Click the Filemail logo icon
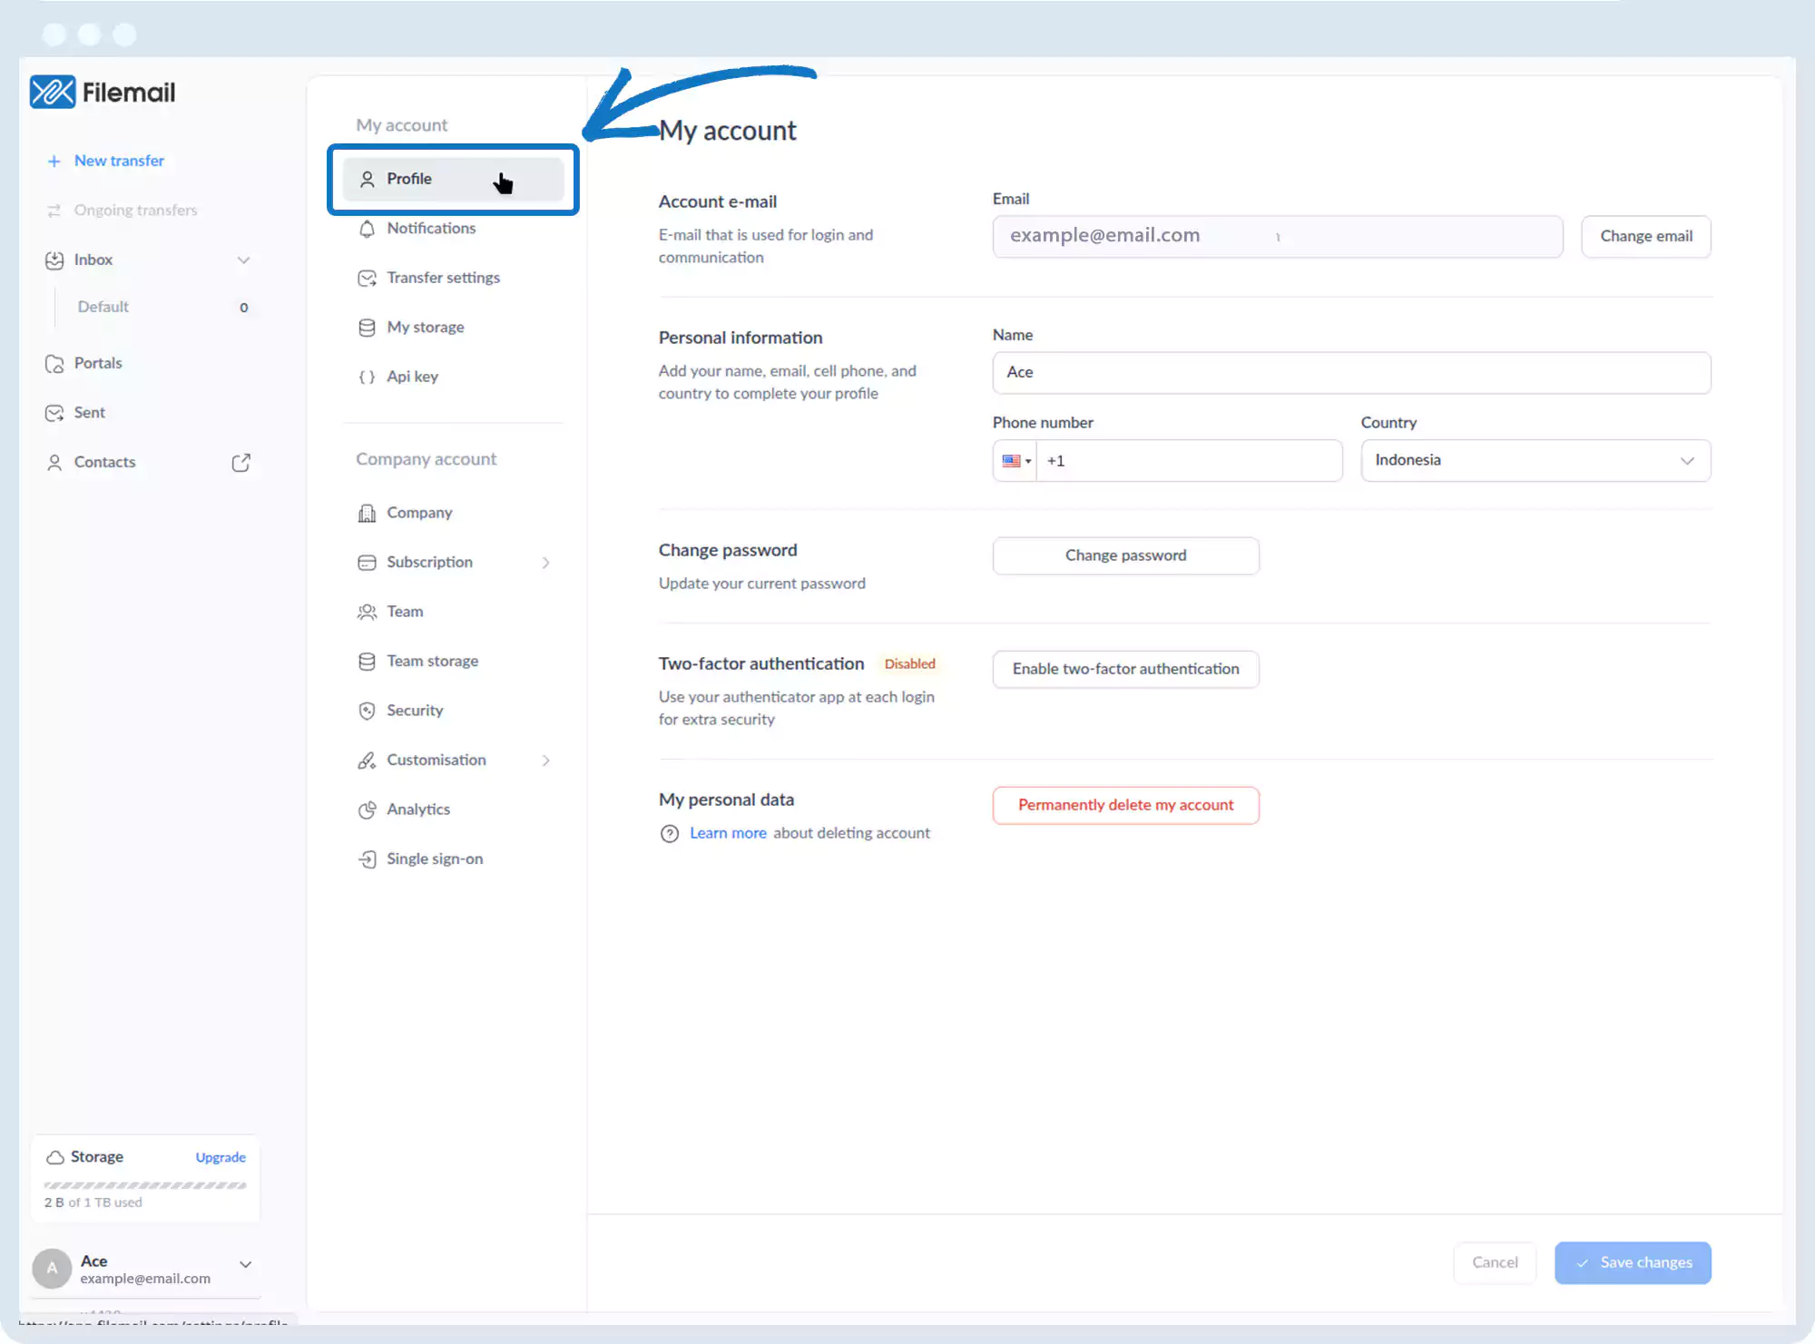 tap(52, 92)
